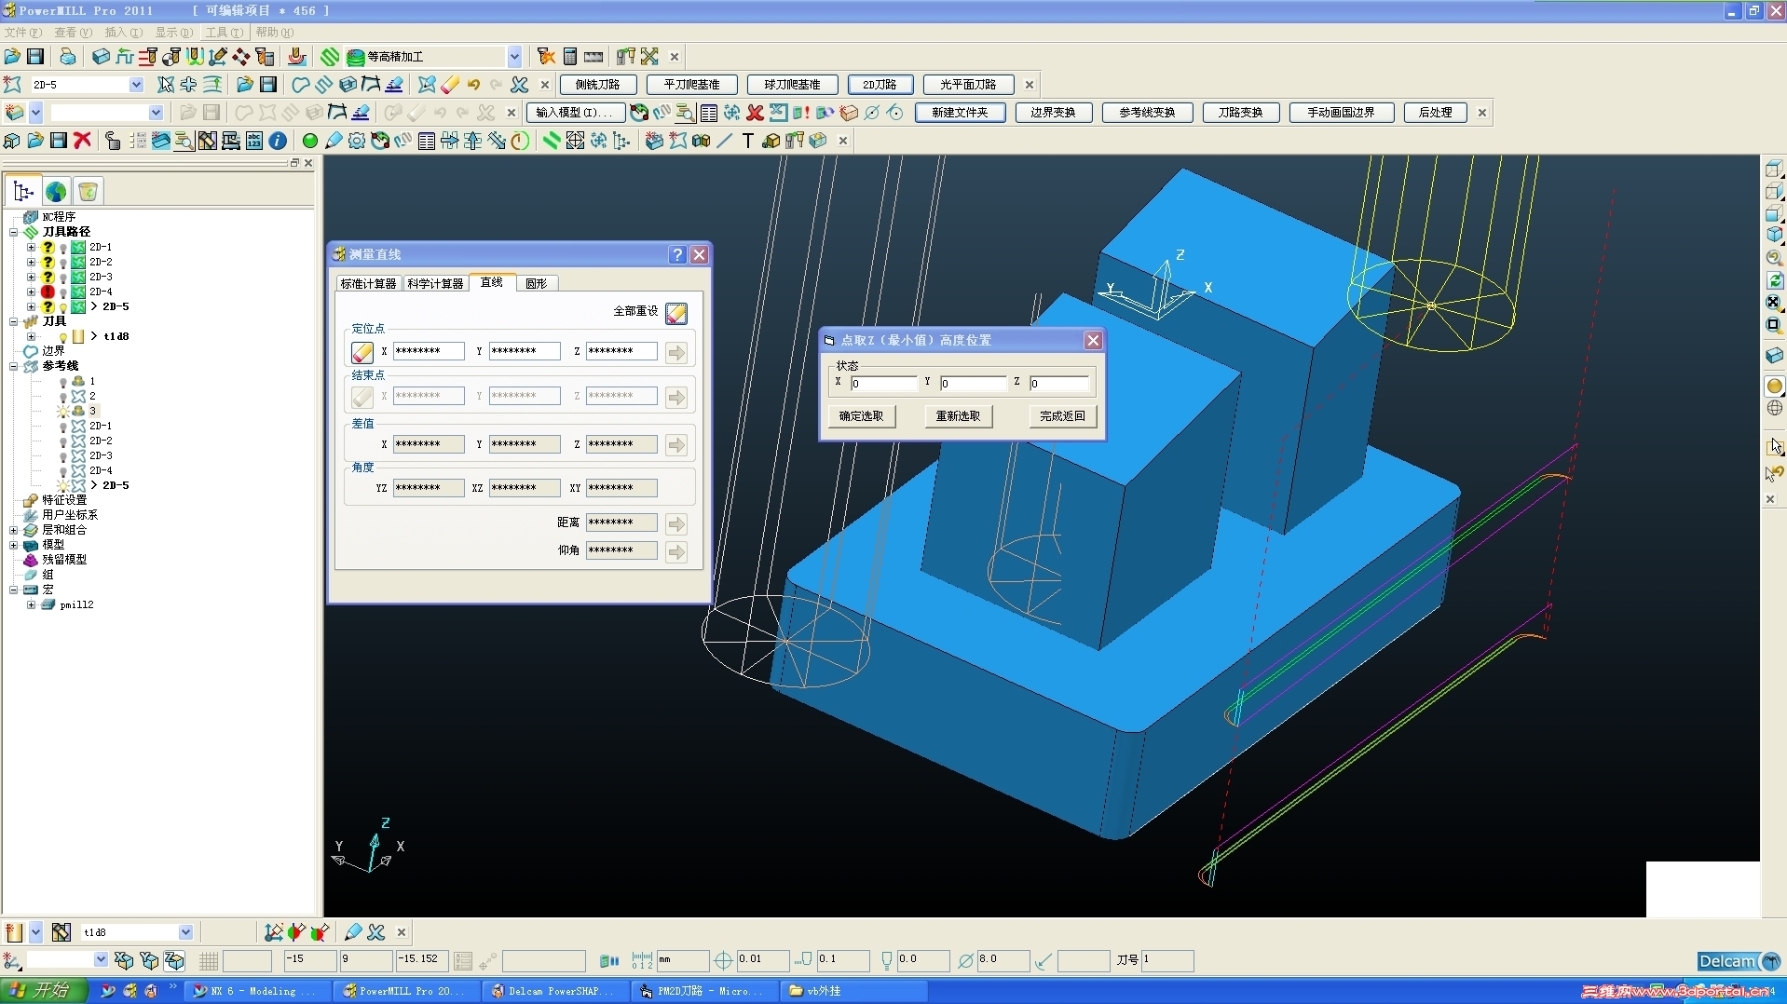Viewport: 1787px width, 1004px height.
Task: Click the 确定选取 button
Action: 862,416
